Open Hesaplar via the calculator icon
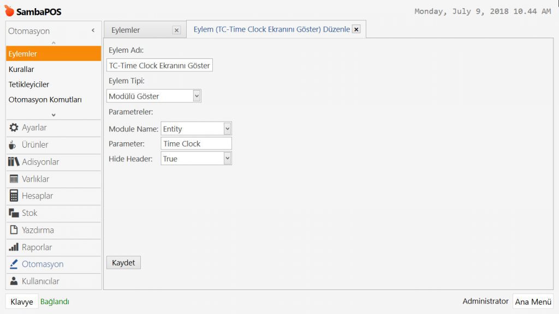This screenshot has height=314, width=559. [14, 196]
